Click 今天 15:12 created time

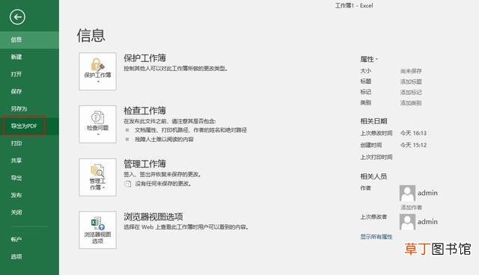click(x=413, y=145)
